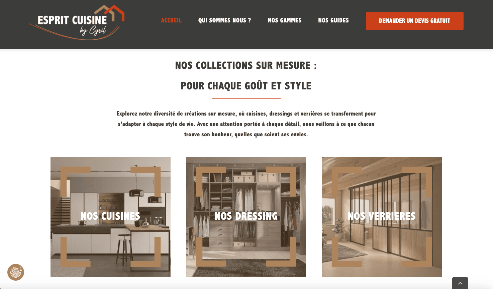Click the heading Nos collections sur mesure
Viewport: 493px width, 289px height.
click(246, 65)
